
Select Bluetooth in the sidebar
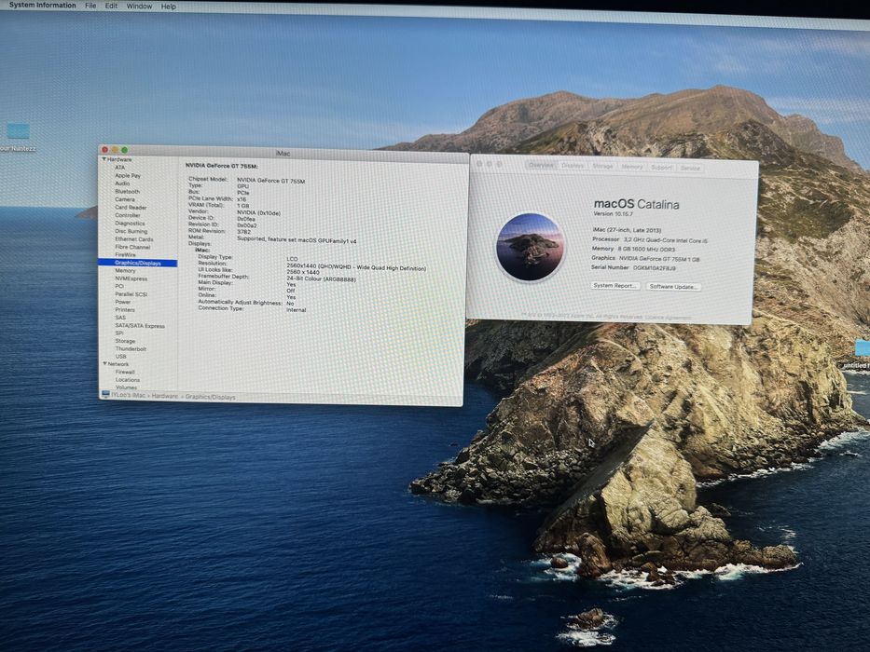pos(127,191)
